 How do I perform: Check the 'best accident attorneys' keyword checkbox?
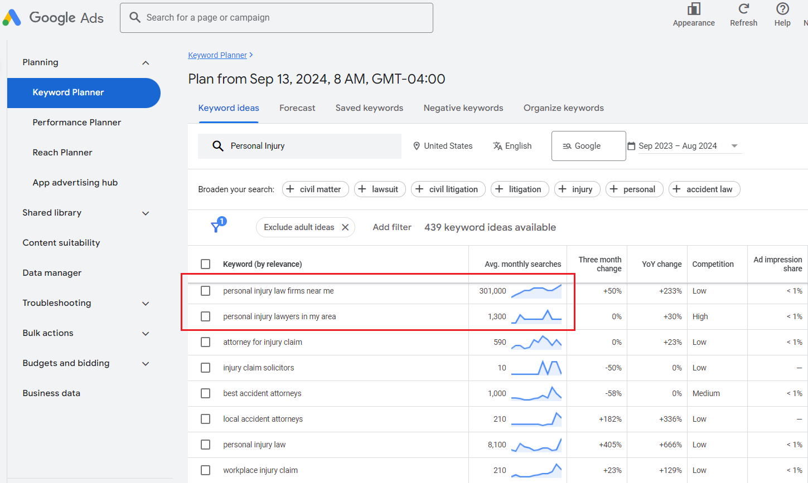coord(206,393)
